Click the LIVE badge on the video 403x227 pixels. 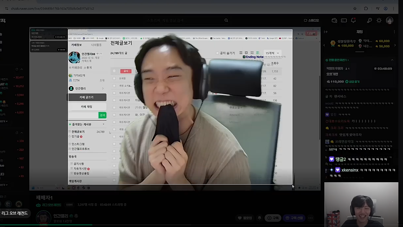(x=311, y=34)
